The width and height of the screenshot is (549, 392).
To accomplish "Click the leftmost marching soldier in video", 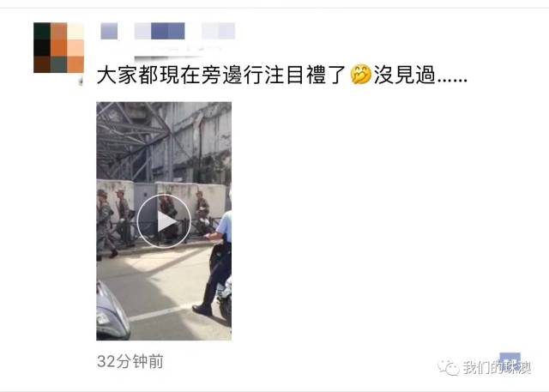I will [105, 224].
